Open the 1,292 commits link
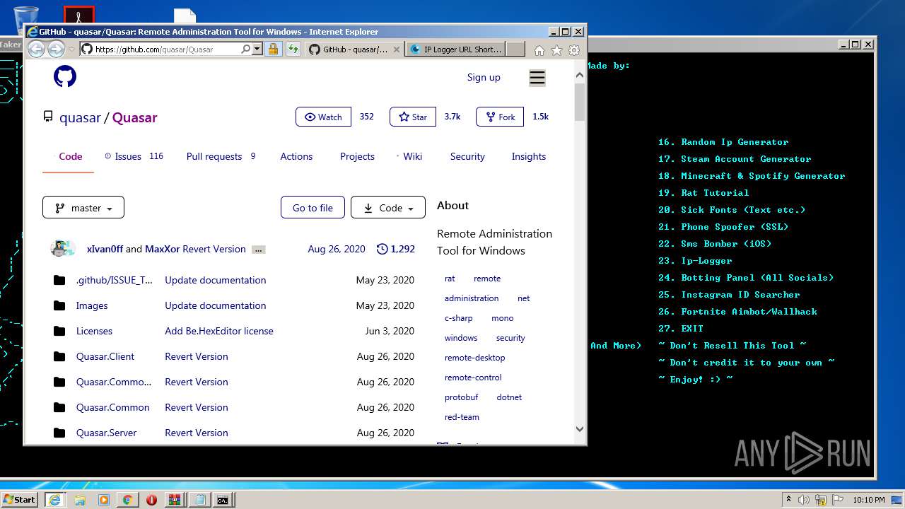The height and width of the screenshot is (509, 905). [396, 249]
